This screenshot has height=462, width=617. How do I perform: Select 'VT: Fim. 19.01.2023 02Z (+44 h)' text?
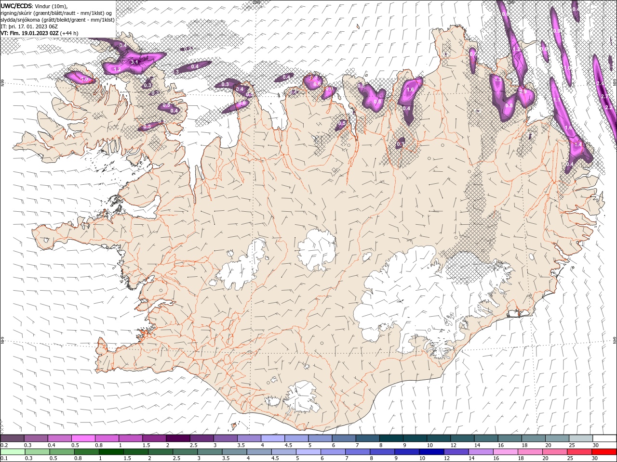point(39,33)
